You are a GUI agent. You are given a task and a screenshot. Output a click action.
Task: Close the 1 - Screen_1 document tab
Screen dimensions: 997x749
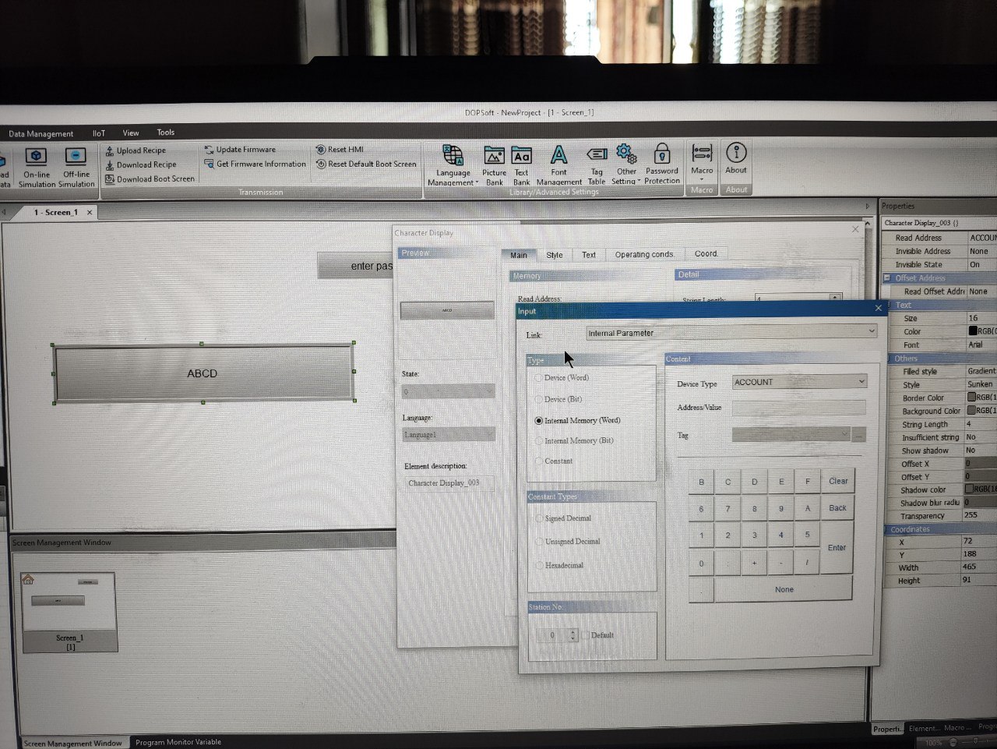(90, 212)
